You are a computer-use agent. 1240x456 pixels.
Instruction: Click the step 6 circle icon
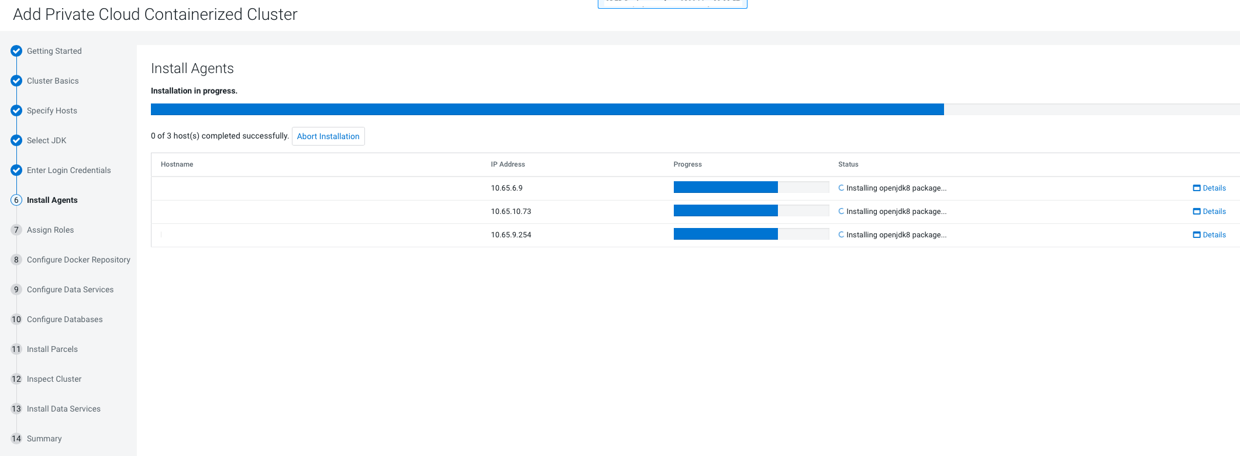coord(16,200)
